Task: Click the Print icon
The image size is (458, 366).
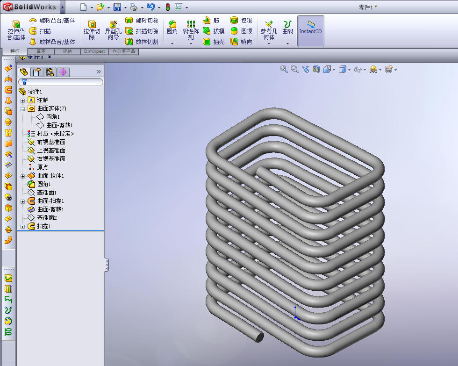Action: click(134, 7)
